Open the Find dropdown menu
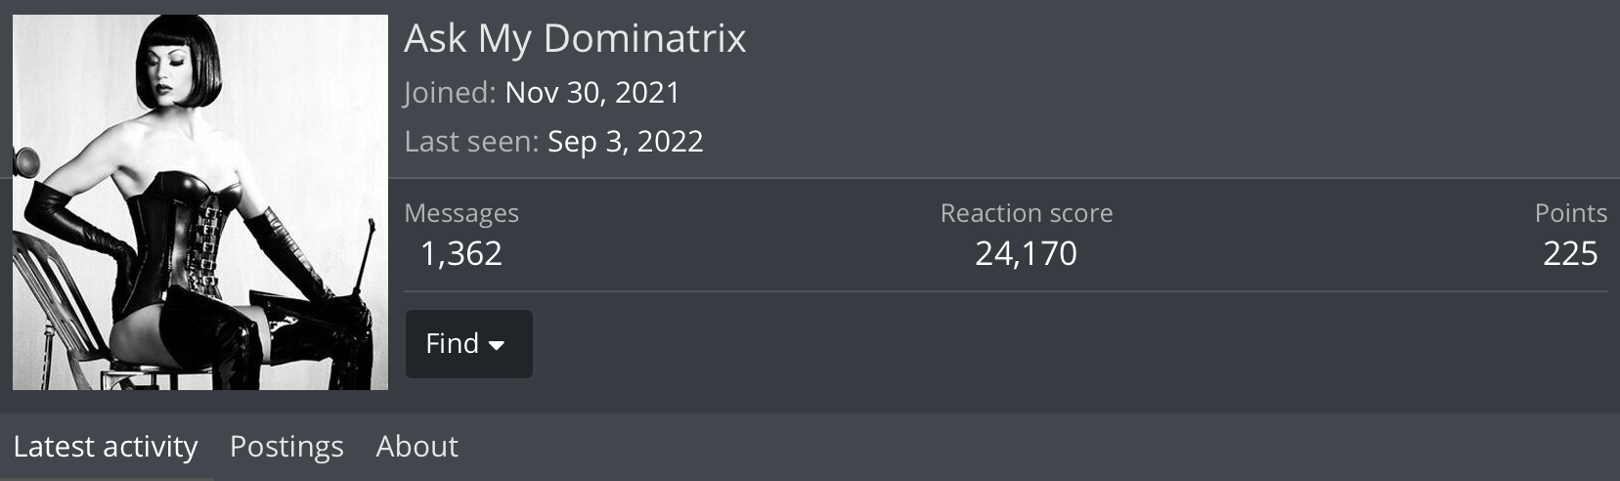The image size is (1620, 481). (468, 344)
